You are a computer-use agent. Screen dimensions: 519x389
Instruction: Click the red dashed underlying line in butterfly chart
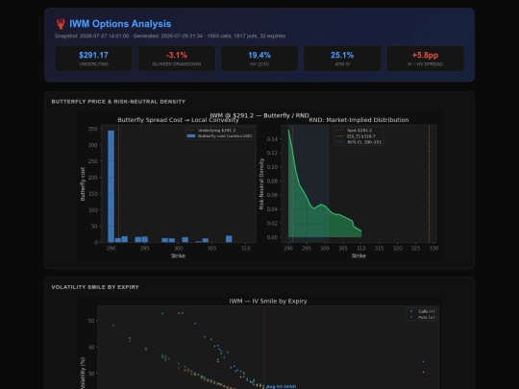119,183
